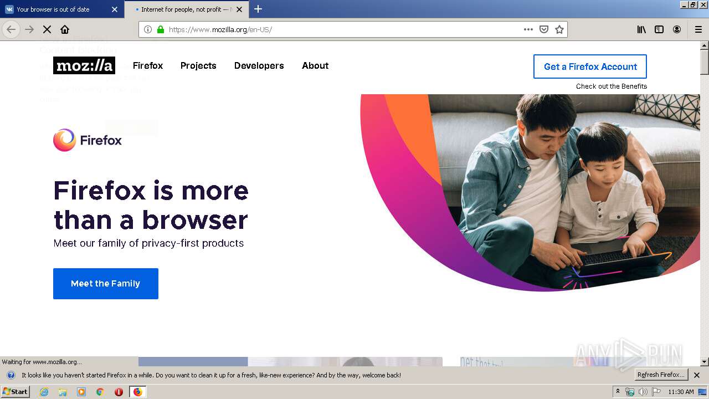
Task: Open the volume speaker icon
Action: 643,392
